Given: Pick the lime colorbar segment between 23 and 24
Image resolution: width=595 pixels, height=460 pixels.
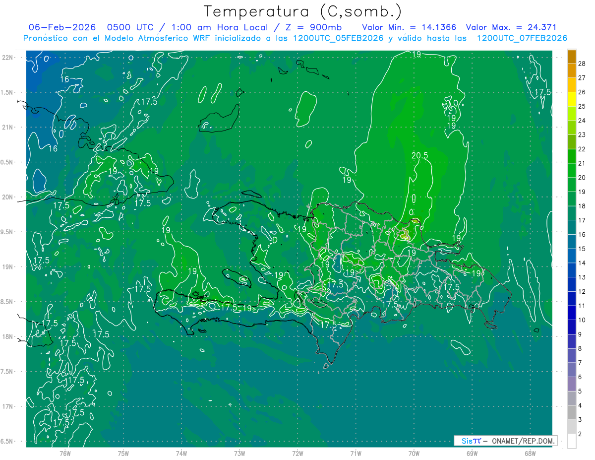Looking at the screenshot, I should tap(572, 128).
